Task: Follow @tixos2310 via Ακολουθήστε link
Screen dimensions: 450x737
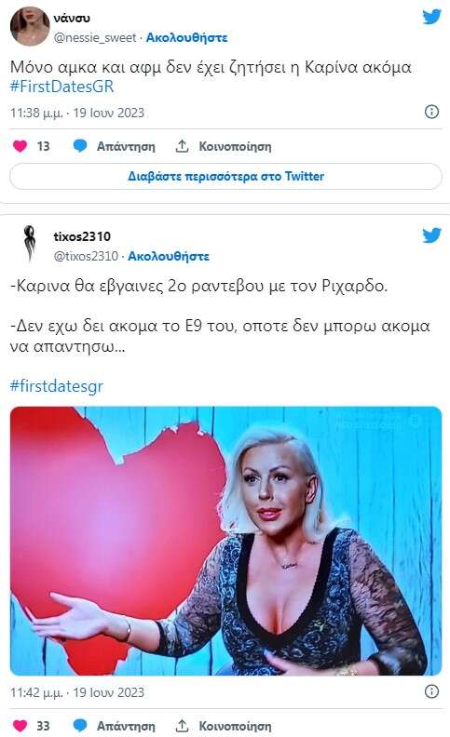Action: [169, 256]
